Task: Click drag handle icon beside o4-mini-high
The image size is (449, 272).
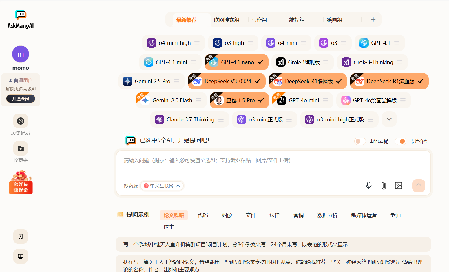Action: (x=197, y=43)
